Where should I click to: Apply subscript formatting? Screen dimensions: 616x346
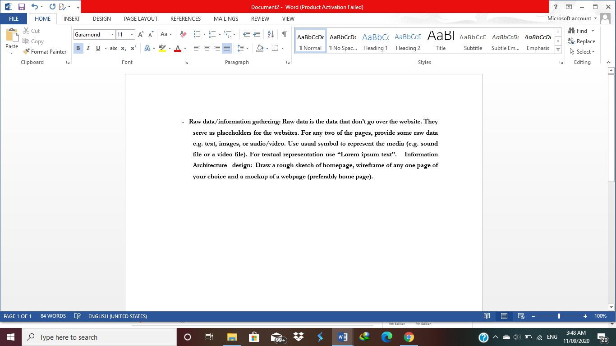point(124,48)
